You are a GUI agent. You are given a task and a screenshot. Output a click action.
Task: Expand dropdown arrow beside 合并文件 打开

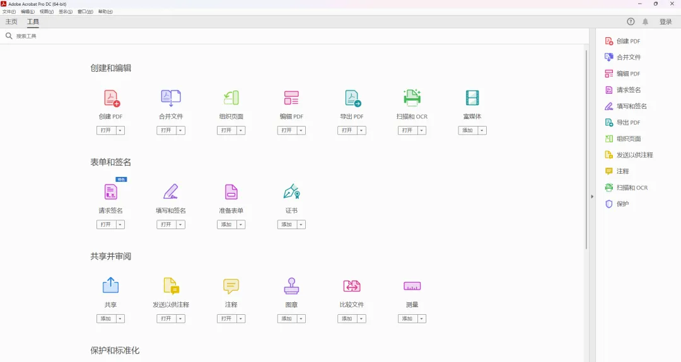click(x=181, y=130)
